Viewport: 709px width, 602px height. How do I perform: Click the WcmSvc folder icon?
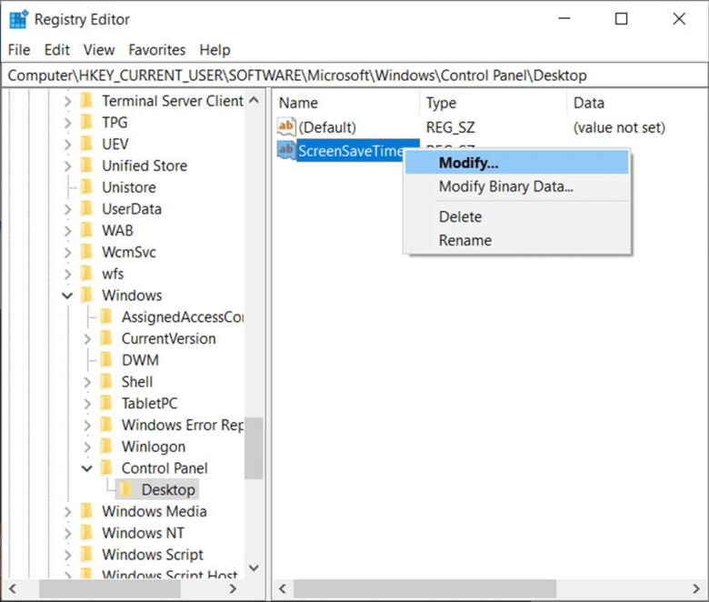coord(86,252)
